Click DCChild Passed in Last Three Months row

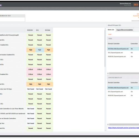(48, 109)
